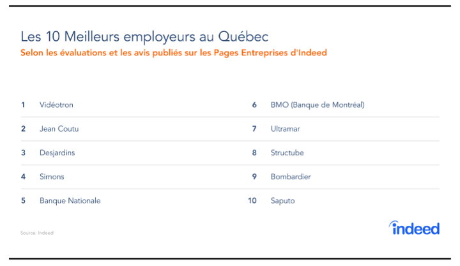
Task: Select Vidéotron in the list
Action: (x=56, y=105)
